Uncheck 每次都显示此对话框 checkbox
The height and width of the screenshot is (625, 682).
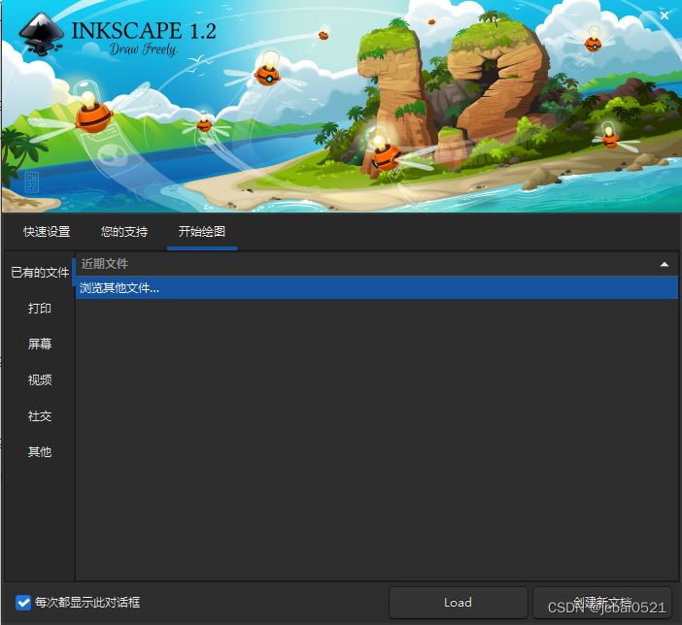pyautogui.click(x=23, y=603)
